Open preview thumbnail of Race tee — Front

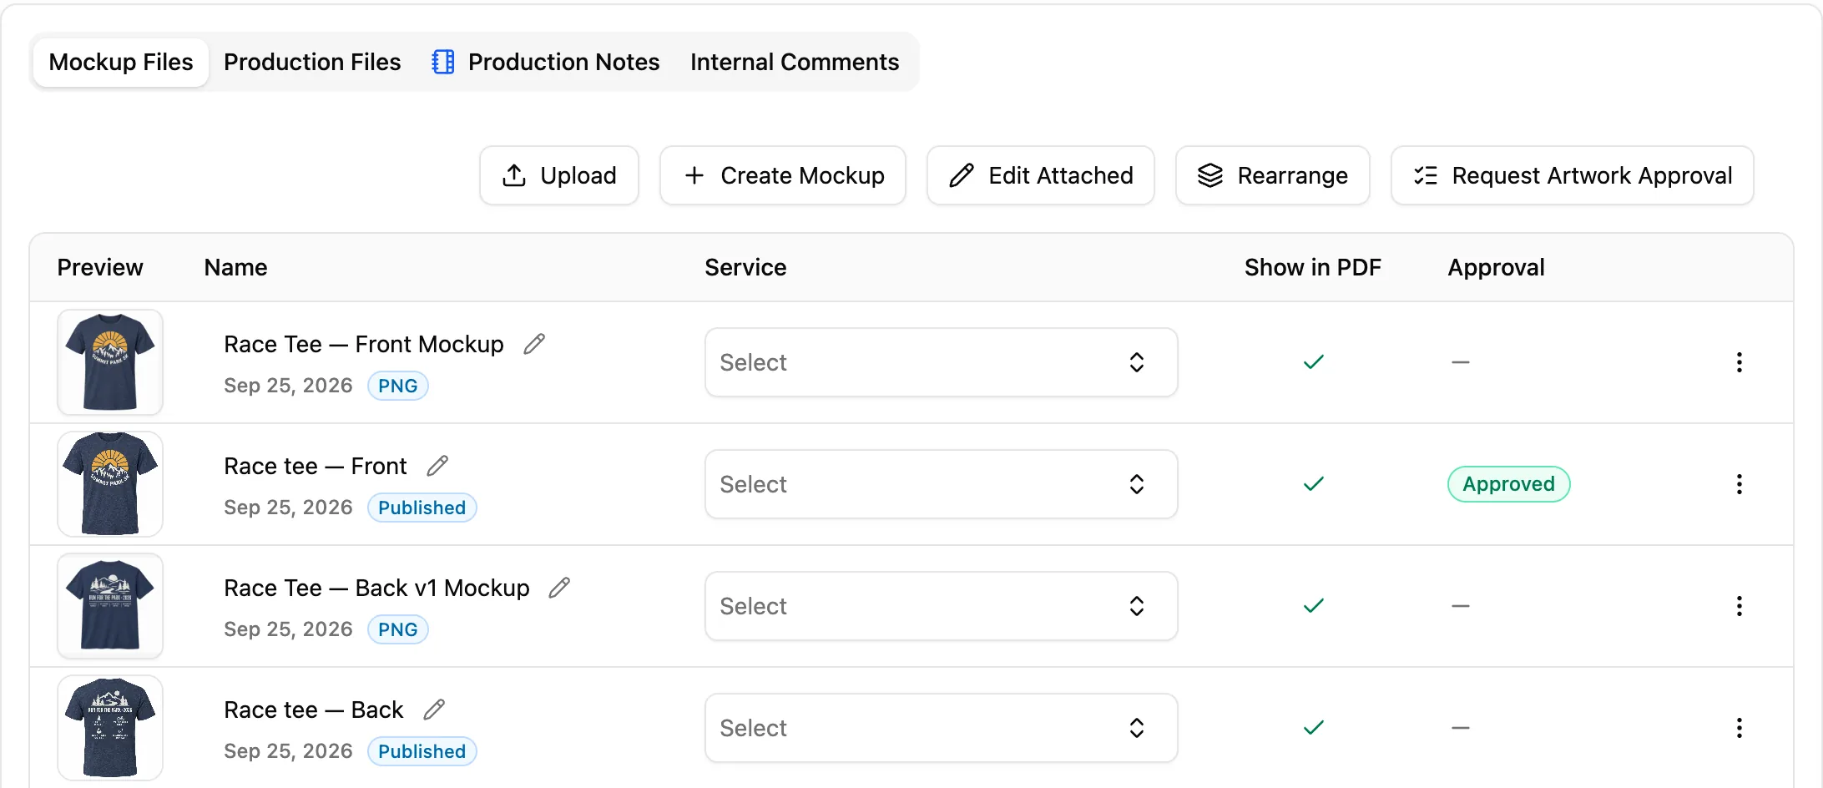point(110,484)
